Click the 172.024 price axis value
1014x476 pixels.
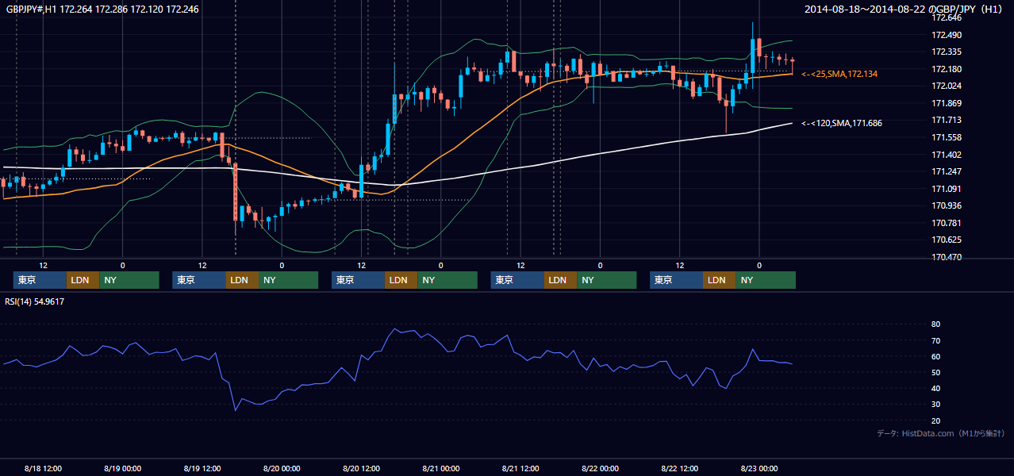coord(947,86)
